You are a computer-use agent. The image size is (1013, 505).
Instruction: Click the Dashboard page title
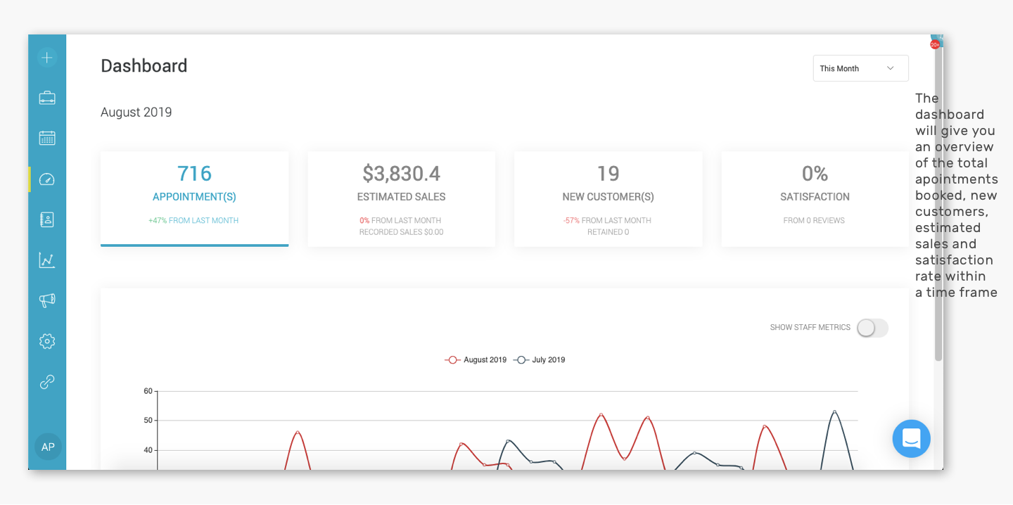coord(144,66)
